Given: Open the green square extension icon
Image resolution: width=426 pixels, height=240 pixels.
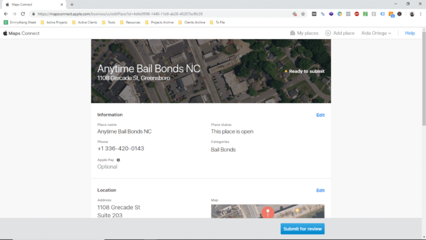Looking at the screenshot, I should point(365,14).
